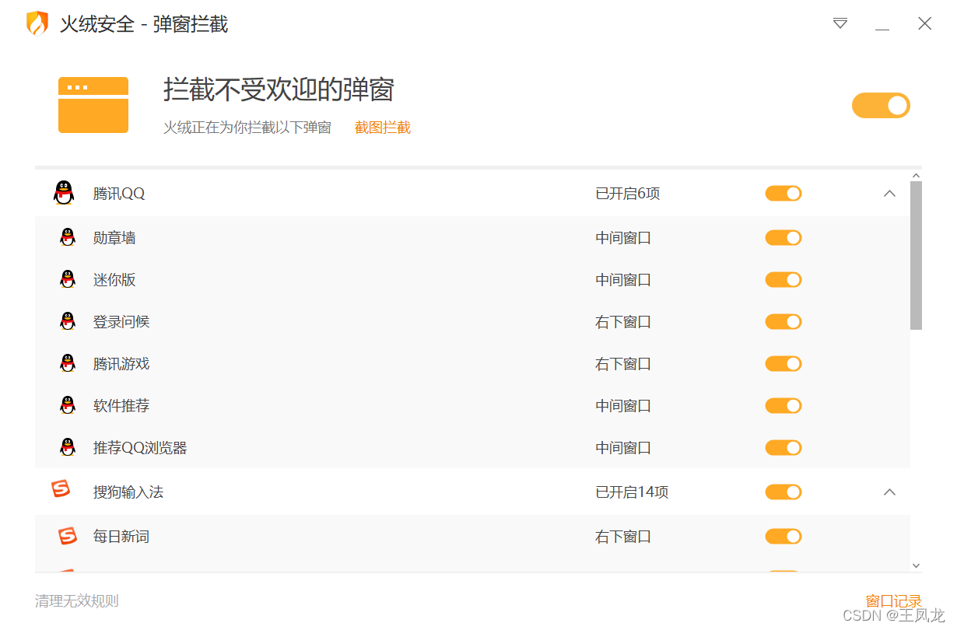Select the 登录问候 row label
This screenshot has height=630, width=957.
click(x=121, y=322)
